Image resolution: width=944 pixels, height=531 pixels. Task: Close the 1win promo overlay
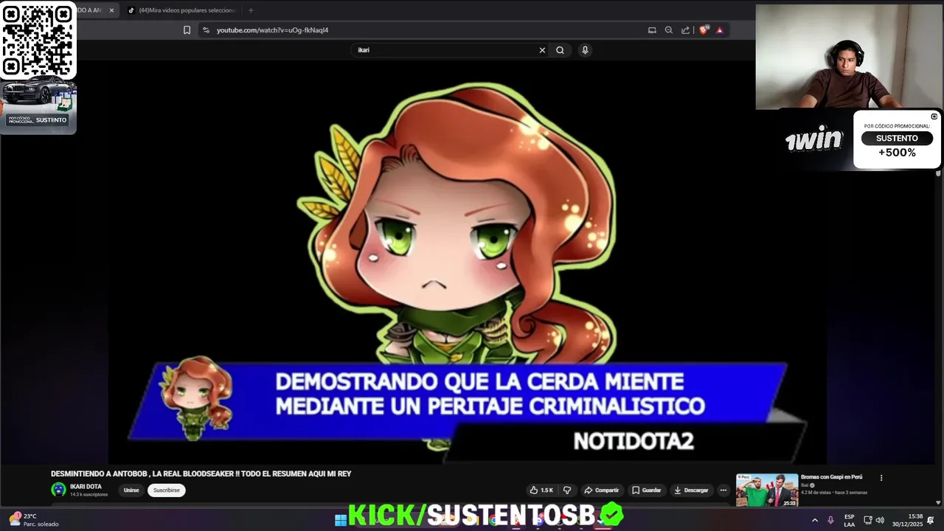934,117
